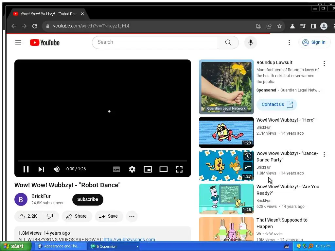
Task: Switch to miniplayer mode
Action: (148, 169)
